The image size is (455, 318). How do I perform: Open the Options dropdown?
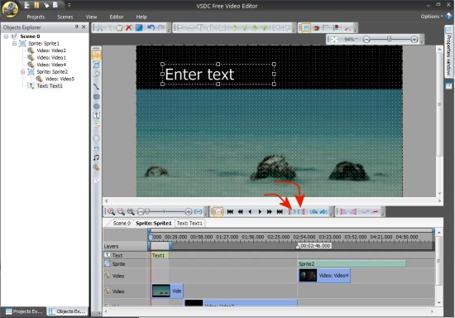(432, 17)
